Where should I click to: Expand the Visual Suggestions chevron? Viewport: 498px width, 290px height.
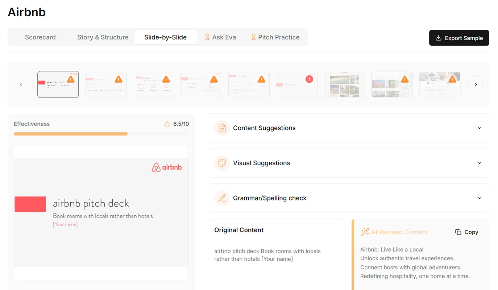tap(480, 163)
